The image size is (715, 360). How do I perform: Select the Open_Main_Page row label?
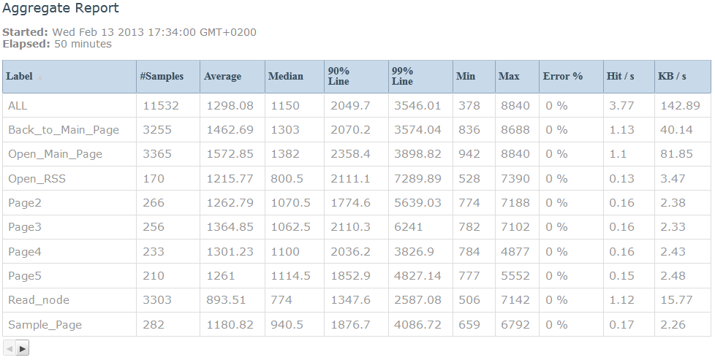[x=55, y=154]
